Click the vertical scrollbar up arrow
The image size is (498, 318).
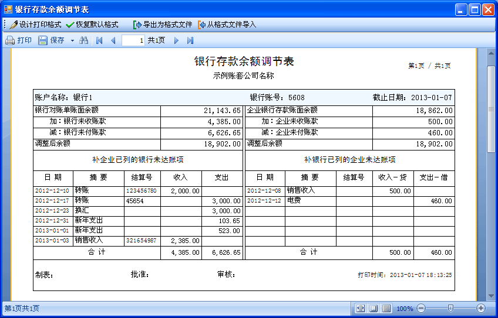(491, 53)
